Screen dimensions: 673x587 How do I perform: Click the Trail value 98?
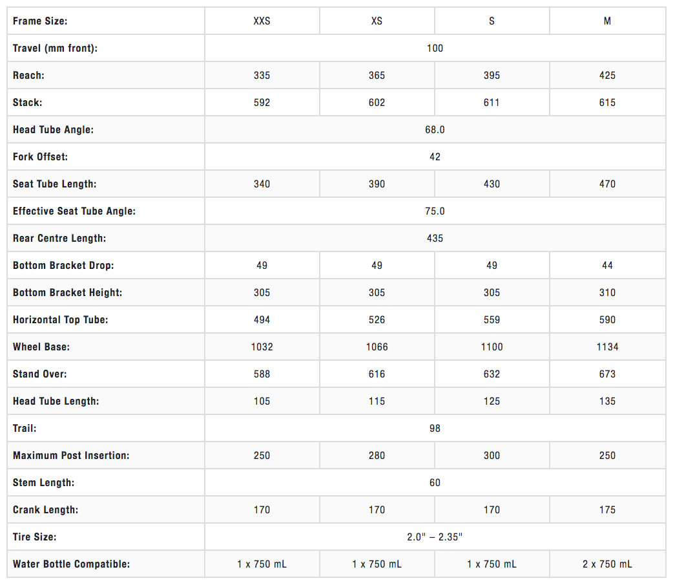point(435,428)
